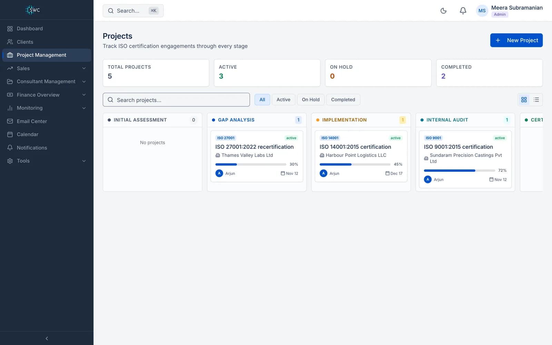This screenshot has height=345, width=552.
Task: Click the 72% progress bar
Action: pyautogui.click(x=459, y=170)
